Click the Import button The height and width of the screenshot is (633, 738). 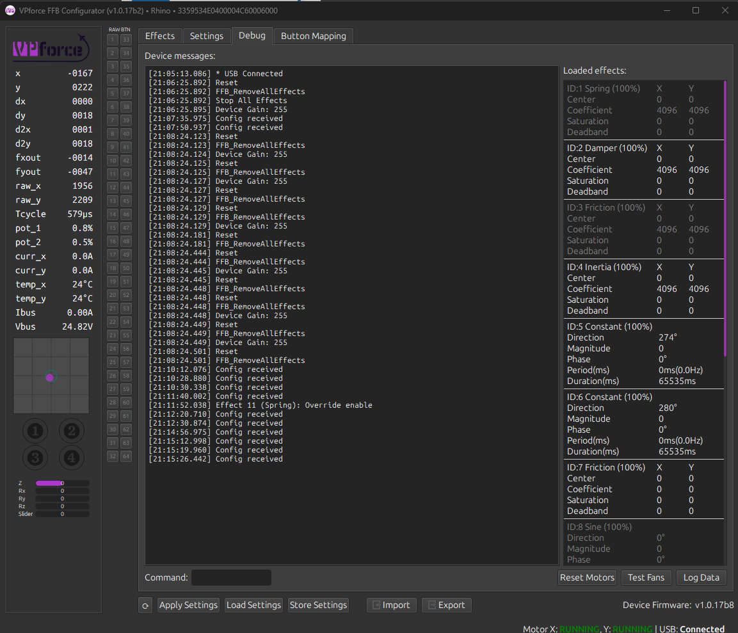(x=391, y=605)
